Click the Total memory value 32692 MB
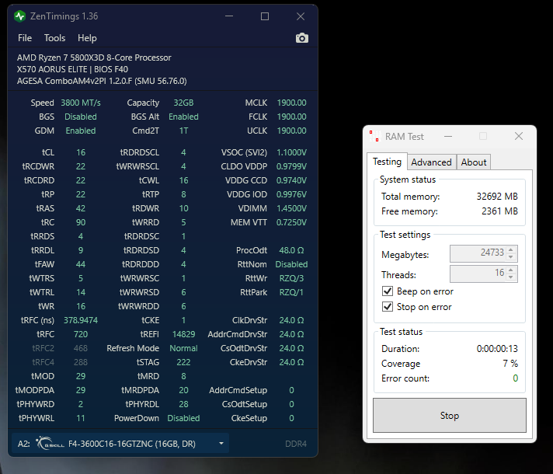 [497, 197]
